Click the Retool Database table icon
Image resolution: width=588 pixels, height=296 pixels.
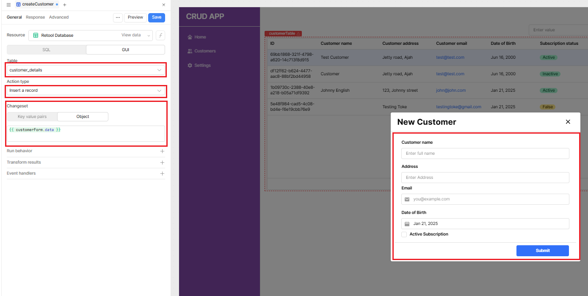pos(36,36)
